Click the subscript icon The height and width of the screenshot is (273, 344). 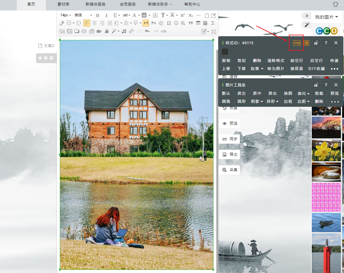click(191, 15)
